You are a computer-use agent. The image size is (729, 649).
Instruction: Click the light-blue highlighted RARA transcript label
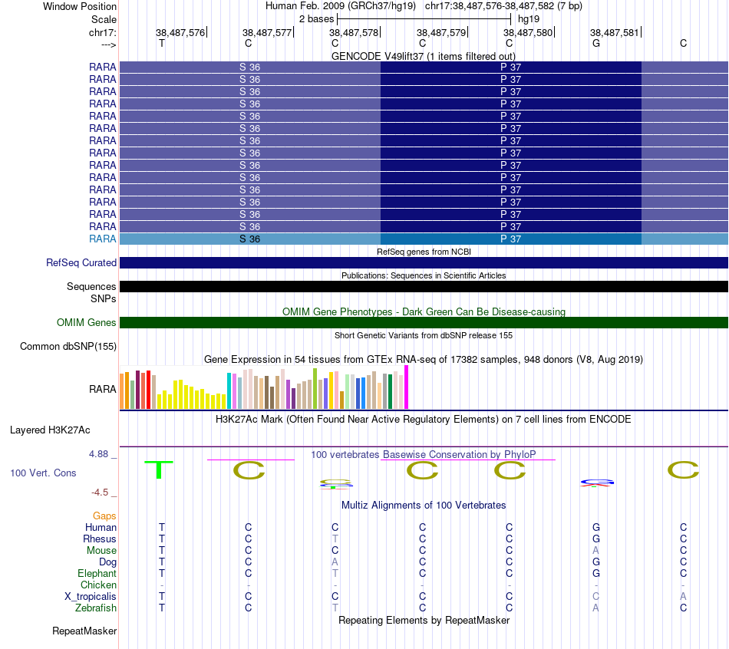point(102,239)
